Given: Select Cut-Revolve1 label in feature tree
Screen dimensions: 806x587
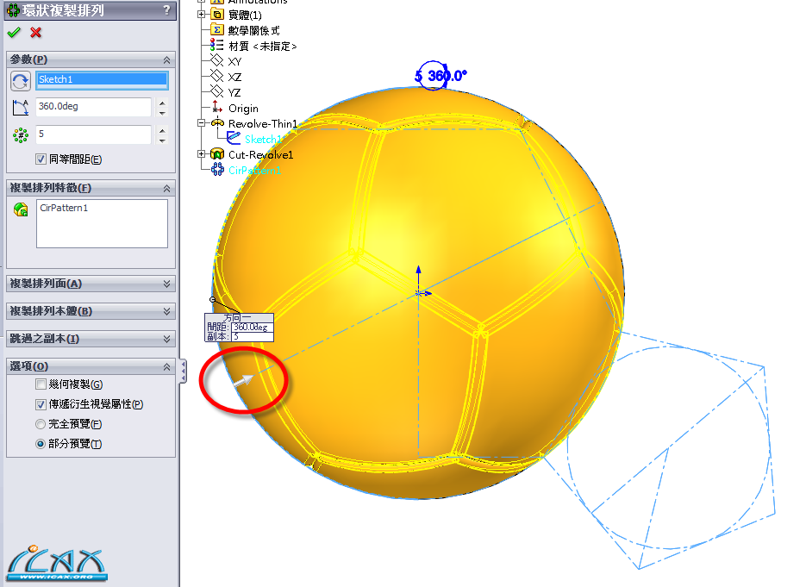Looking at the screenshot, I should (260, 154).
